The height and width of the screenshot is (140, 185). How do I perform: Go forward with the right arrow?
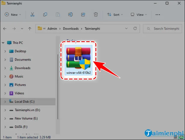coord(14,29)
